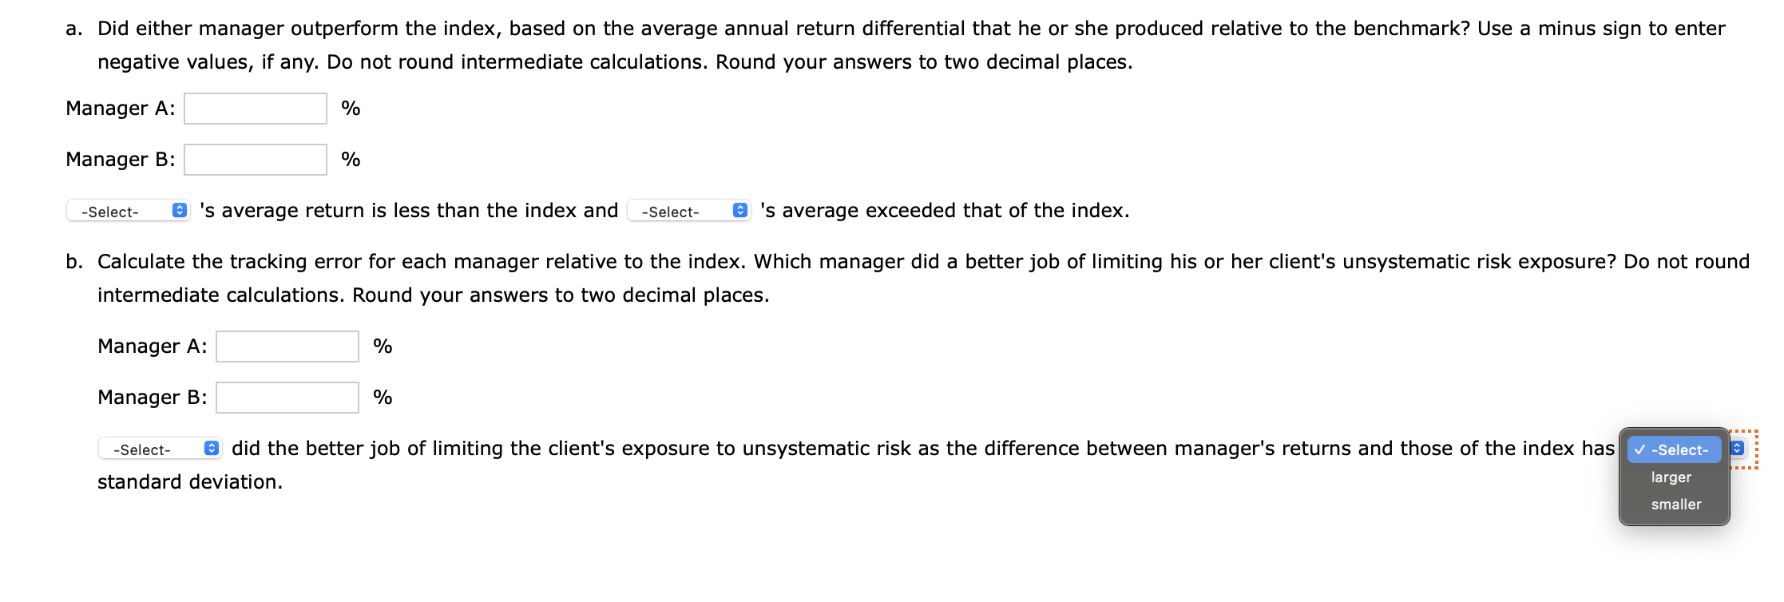This screenshot has width=1784, height=602.
Task: Click the text 'standard deviation' in part b
Action: tap(188, 481)
